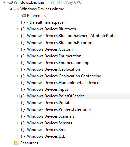Click braces icon beside Windows.Devices.Enumeration
Image resolution: width=130 pixels, height=147 pixels.
(23, 56)
